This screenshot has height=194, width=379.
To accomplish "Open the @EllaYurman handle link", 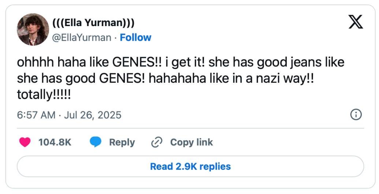I will click(x=82, y=37).
